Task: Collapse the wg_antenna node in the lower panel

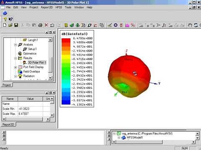Action: [x=114, y=134]
